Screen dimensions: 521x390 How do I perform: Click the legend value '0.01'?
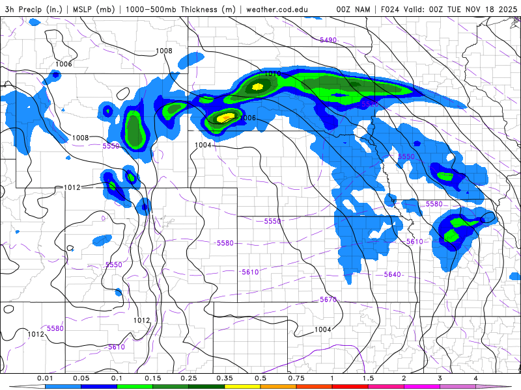tap(45, 378)
